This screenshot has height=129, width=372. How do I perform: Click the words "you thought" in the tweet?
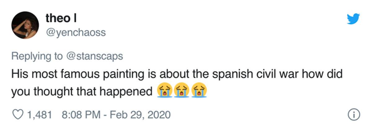pyautogui.click(x=38, y=92)
